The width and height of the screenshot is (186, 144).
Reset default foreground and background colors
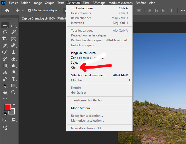[x=5, y=114]
